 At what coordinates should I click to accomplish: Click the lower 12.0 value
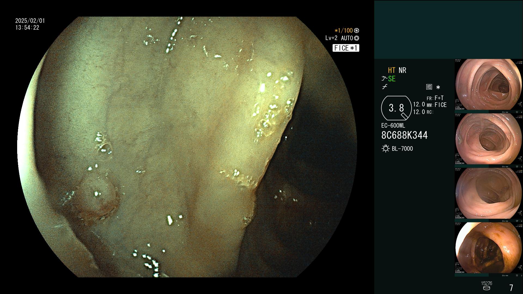[x=419, y=112]
